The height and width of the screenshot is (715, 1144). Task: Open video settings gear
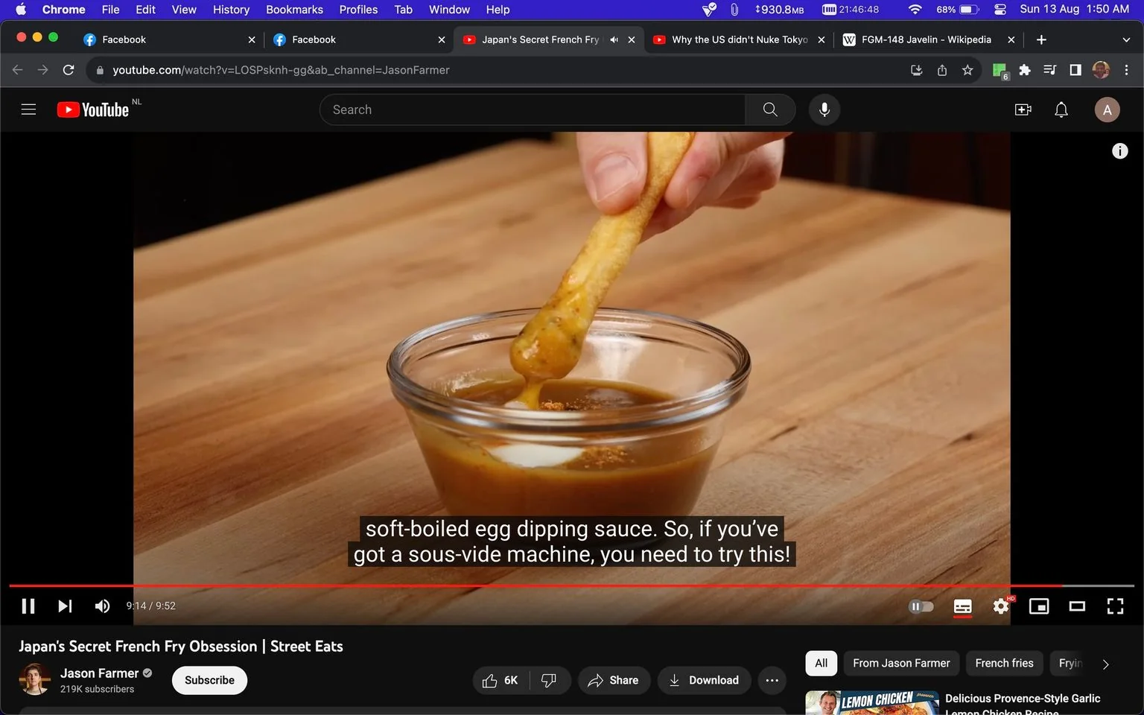click(1001, 606)
